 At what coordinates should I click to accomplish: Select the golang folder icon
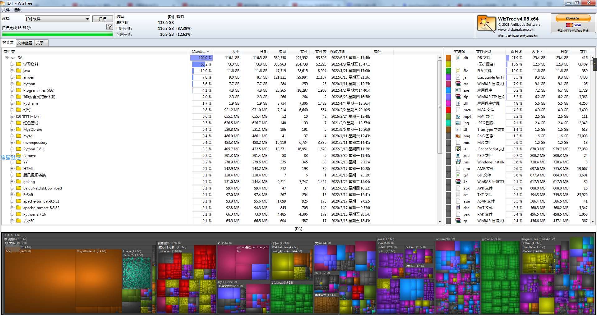[x=19, y=181]
